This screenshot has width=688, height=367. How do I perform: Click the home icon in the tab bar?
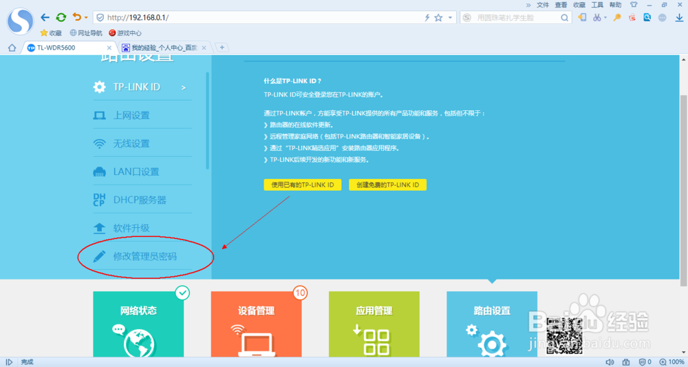click(12, 48)
